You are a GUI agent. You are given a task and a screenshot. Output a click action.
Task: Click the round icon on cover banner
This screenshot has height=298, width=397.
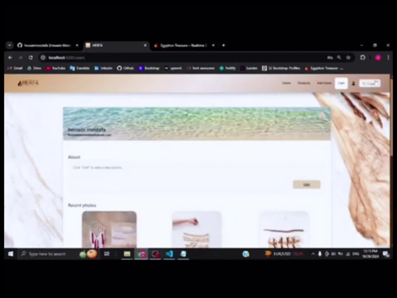point(322,116)
